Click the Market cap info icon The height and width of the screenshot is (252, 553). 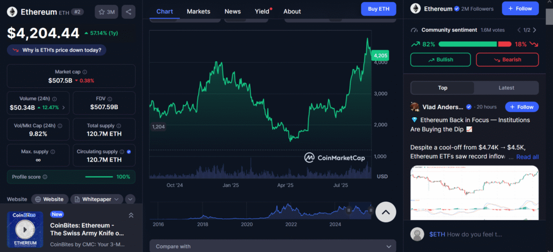coord(85,72)
